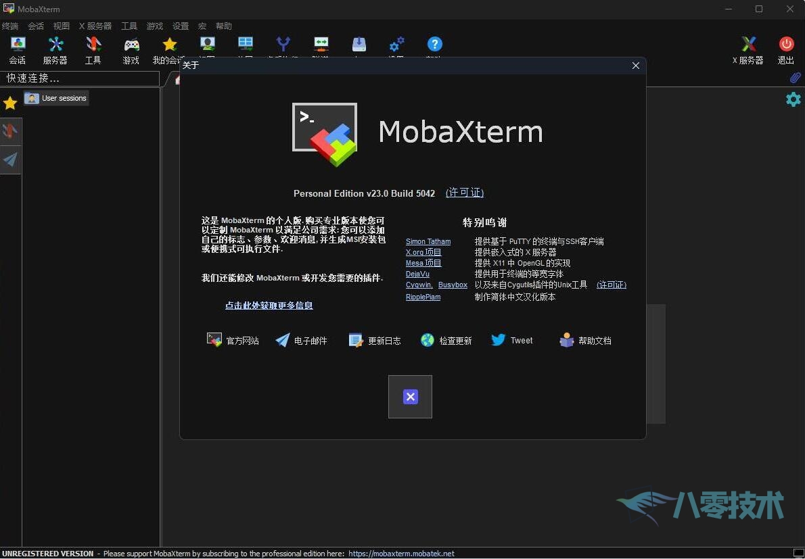Click 许可证 link beside Build 5042
805x559 pixels.
click(465, 193)
